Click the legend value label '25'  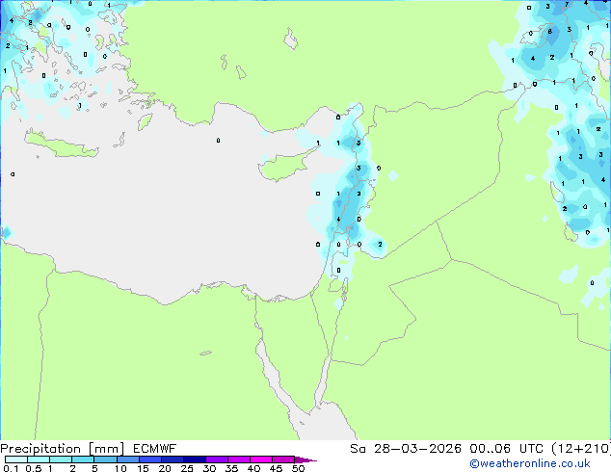point(187,468)
